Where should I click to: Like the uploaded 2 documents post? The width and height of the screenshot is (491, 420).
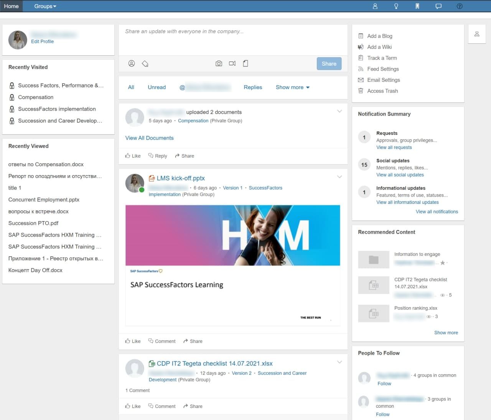point(133,156)
